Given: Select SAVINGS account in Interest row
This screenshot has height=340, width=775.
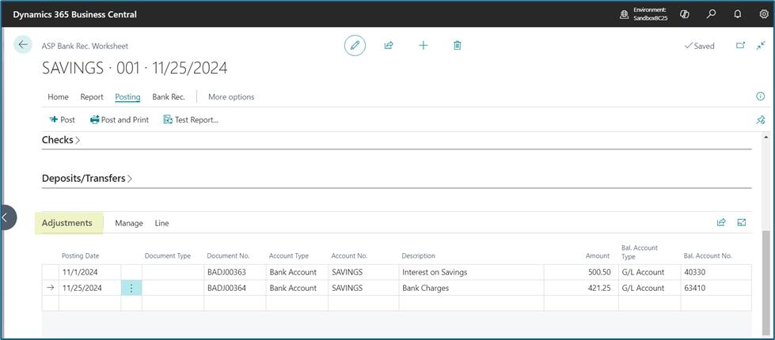Looking at the screenshot, I should point(363,272).
